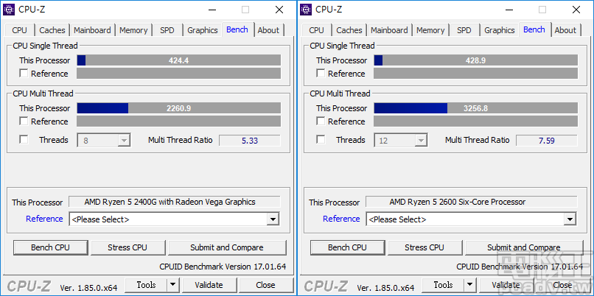Select Bench tab in right window

(534, 29)
